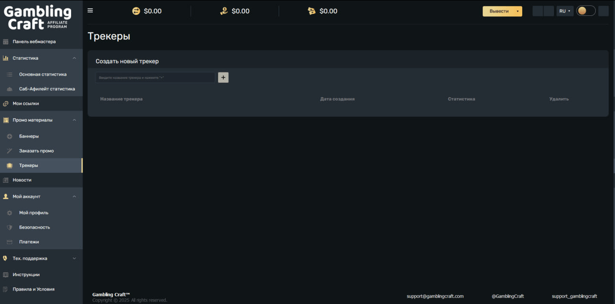This screenshot has height=304, width=615.
Task: Toggle the dark/light theme switch
Action: pos(586,11)
